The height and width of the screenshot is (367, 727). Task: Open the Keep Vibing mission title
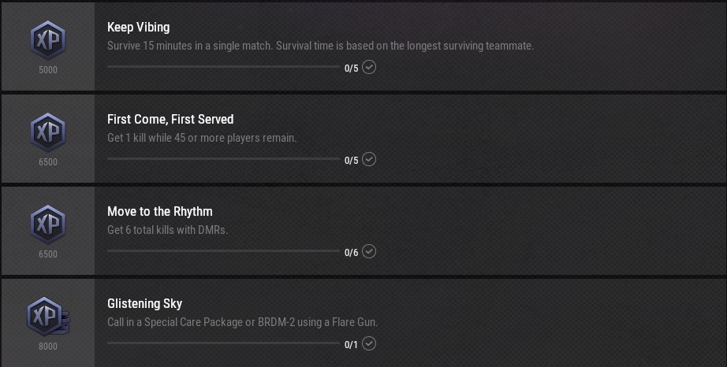[138, 27]
